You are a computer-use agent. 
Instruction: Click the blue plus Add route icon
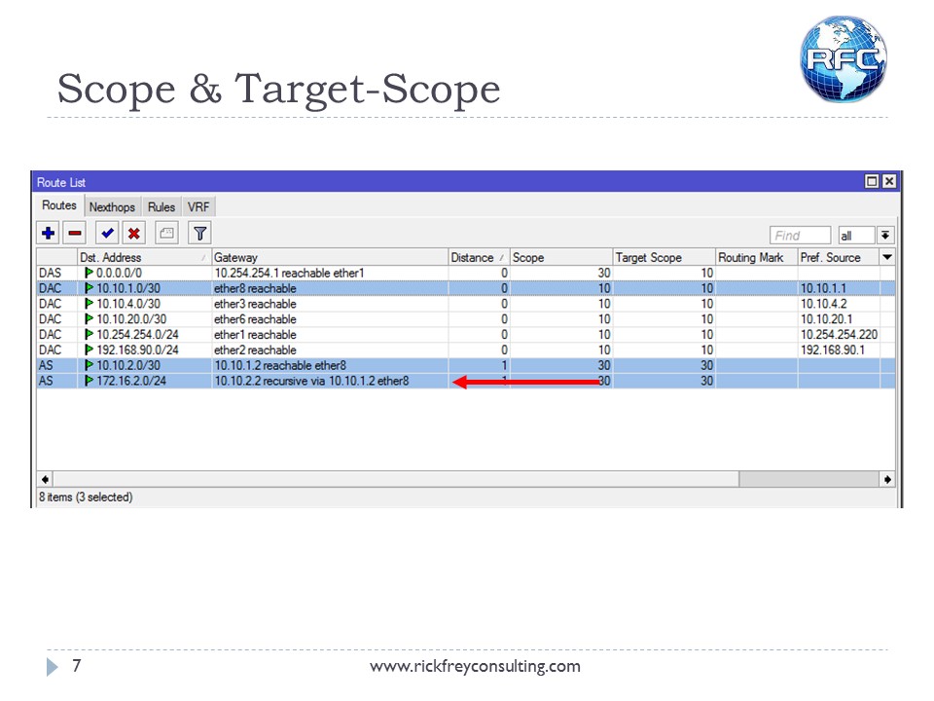[x=49, y=233]
